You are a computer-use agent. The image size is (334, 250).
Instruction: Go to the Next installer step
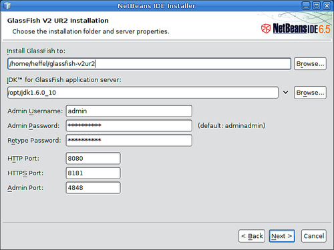pyautogui.click(x=282, y=236)
